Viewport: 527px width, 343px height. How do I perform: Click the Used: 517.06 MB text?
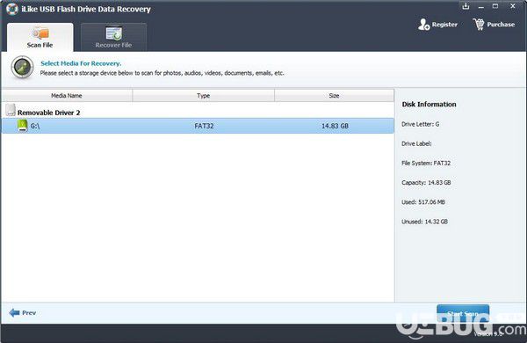423,202
